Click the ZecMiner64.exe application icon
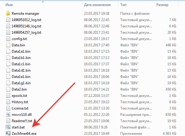 [8, 133]
